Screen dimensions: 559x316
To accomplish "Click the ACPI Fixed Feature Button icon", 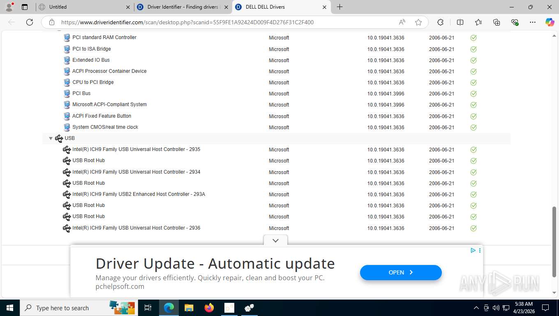I will 67,116.
